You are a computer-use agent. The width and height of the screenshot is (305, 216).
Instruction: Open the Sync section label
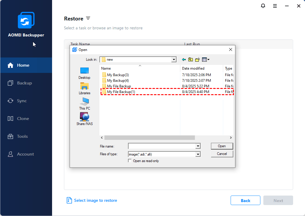point(22,101)
